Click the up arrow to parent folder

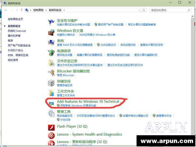[22, 10]
